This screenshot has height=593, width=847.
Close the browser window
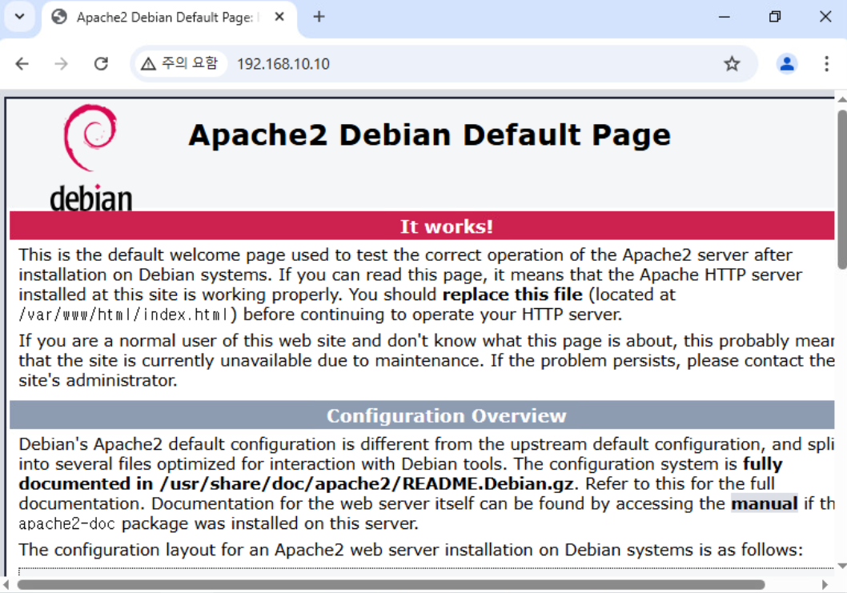[825, 17]
